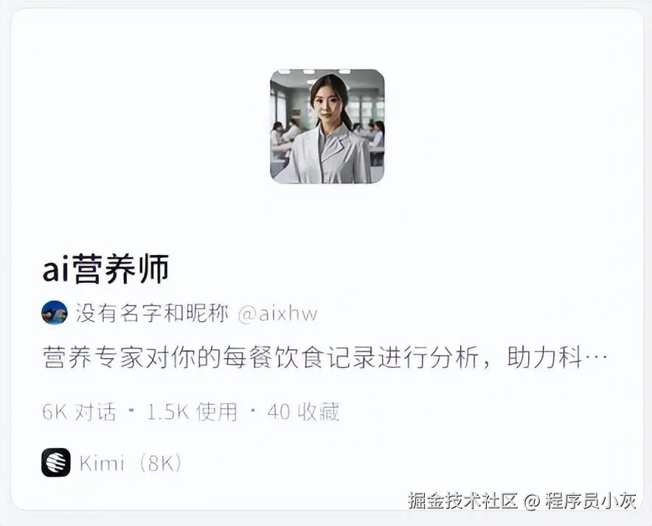
Task: Expand the trailing ellipsis of the description
Action: [596, 358]
